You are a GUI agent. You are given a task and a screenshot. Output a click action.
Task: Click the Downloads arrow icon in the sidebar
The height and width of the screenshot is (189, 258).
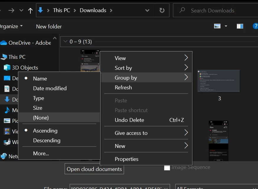click(x=7, y=99)
